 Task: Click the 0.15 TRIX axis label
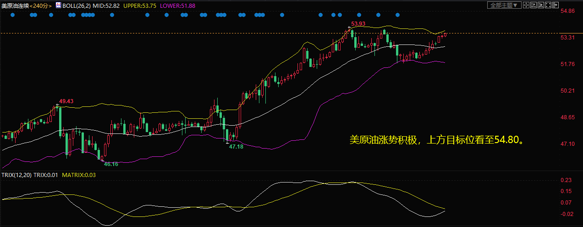566,191
